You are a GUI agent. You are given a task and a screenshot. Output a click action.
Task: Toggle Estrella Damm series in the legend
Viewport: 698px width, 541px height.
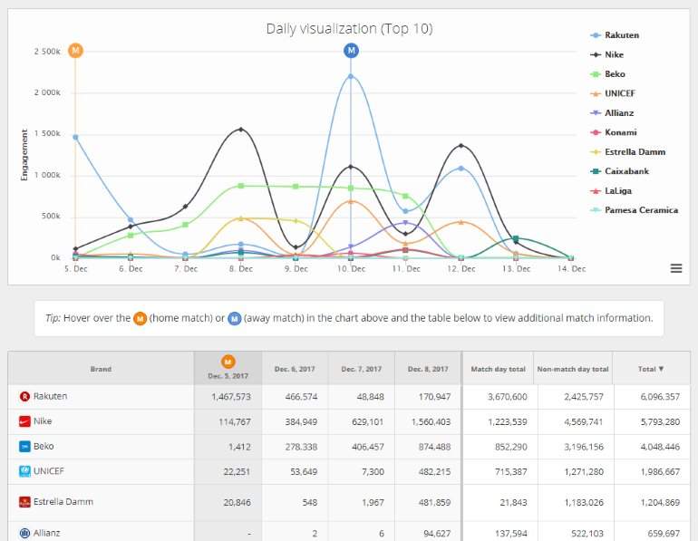pos(628,151)
